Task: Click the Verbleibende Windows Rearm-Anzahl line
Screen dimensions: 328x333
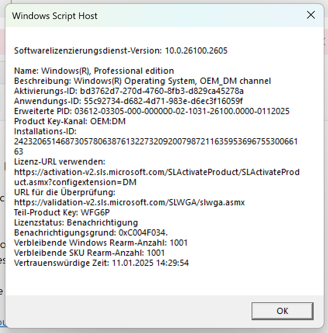Action: click(101, 243)
